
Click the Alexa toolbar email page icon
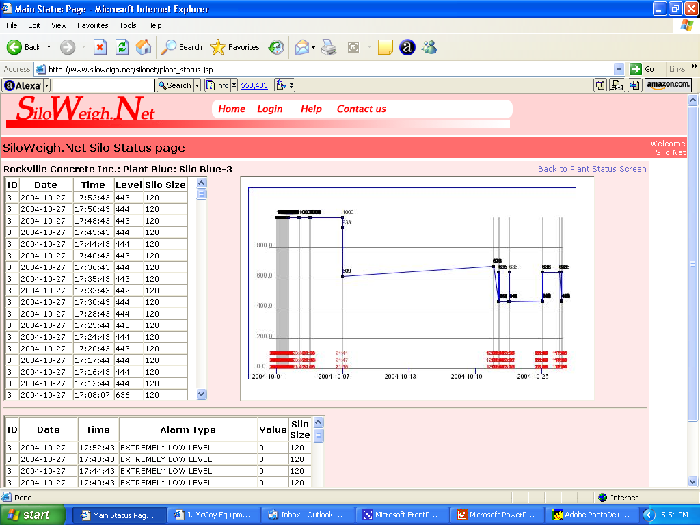tap(617, 85)
